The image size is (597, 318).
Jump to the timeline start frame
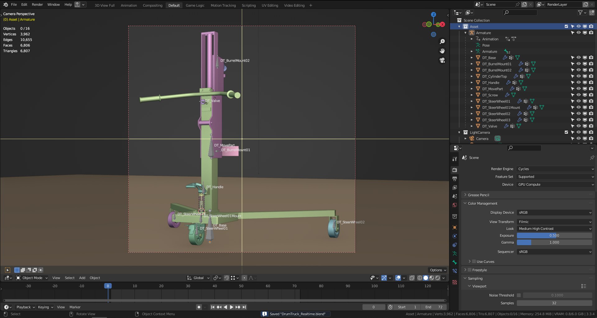(x=213, y=307)
